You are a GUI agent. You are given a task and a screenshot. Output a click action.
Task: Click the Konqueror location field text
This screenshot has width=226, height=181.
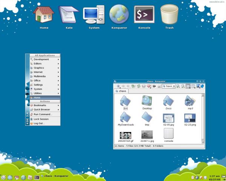169,86
